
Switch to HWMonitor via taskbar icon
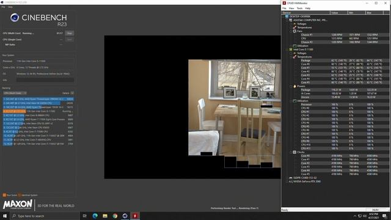tap(135, 216)
